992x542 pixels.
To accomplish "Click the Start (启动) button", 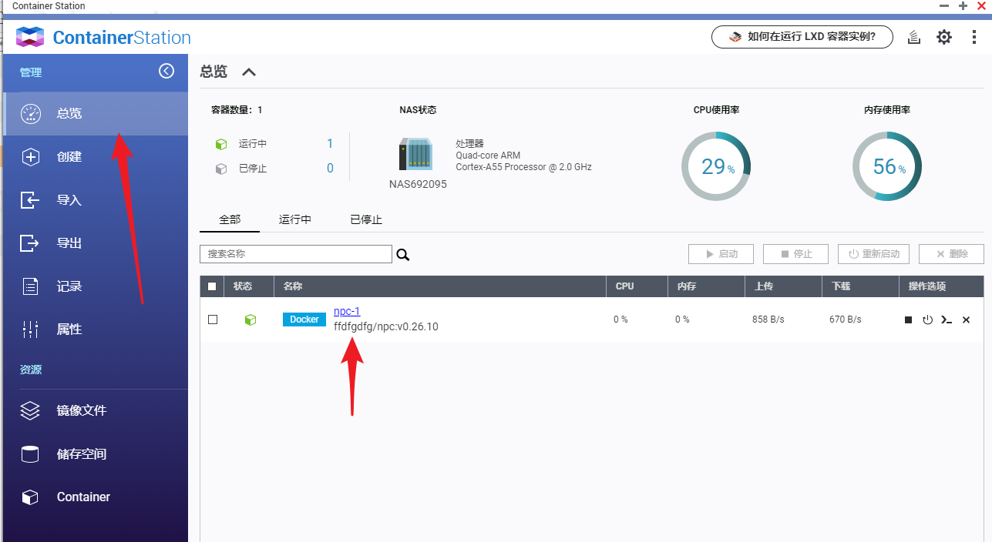I will [x=721, y=254].
